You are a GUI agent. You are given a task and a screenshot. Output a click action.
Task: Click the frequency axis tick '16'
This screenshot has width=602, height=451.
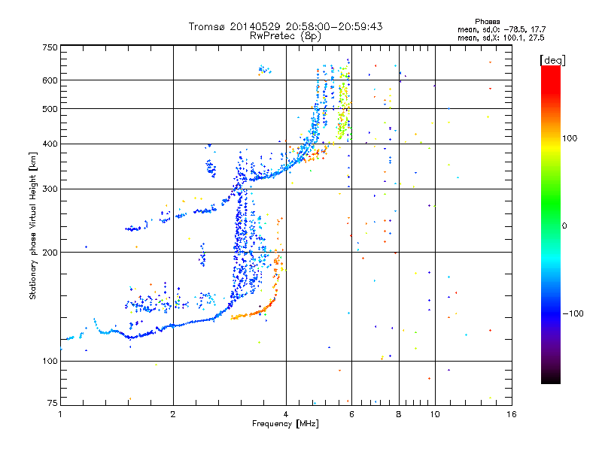coord(512,414)
